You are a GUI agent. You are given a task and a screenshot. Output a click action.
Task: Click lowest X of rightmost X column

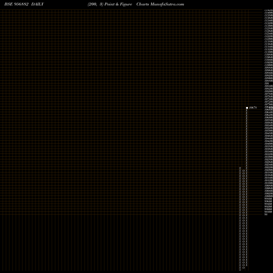[247, 265]
